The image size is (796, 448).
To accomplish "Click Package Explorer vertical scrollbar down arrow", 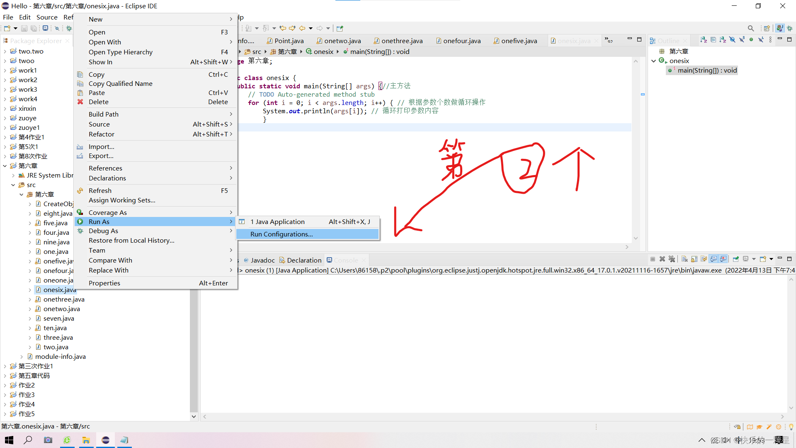I will click(x=194, y=417).
